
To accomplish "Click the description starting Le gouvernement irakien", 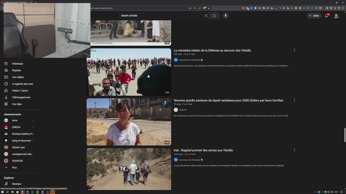I will tap(229, 165).
